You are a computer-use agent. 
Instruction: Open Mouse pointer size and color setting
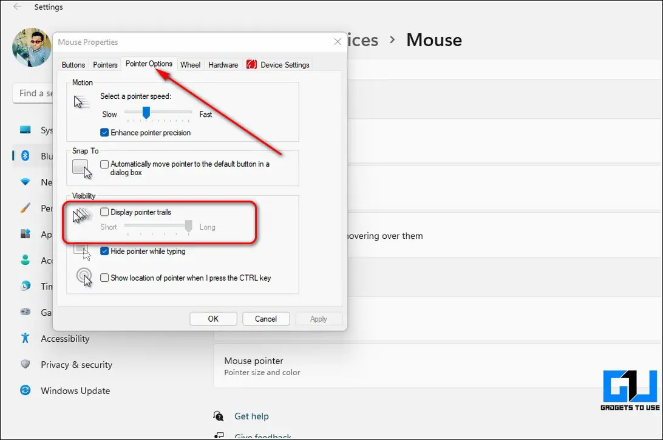438,365
